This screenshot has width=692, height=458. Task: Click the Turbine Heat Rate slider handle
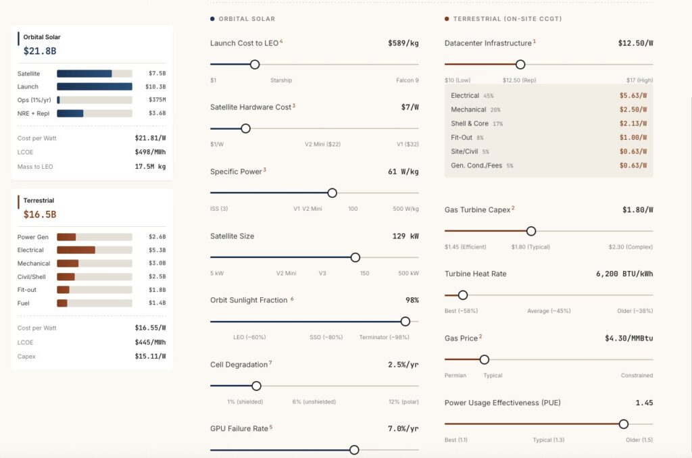click(x=463, y=295)
